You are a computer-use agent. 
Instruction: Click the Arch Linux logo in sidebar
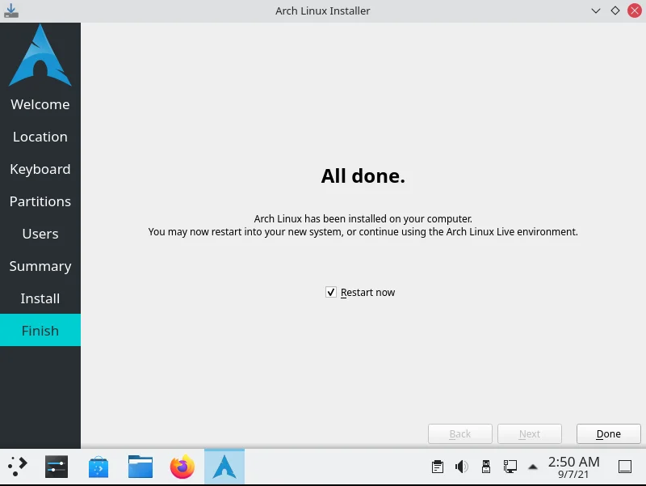[x=40, y=55]
